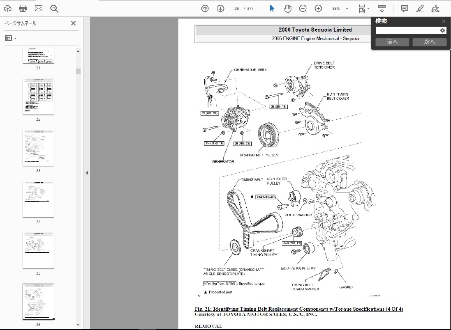Open the sign document tool

tap(435, 9)
